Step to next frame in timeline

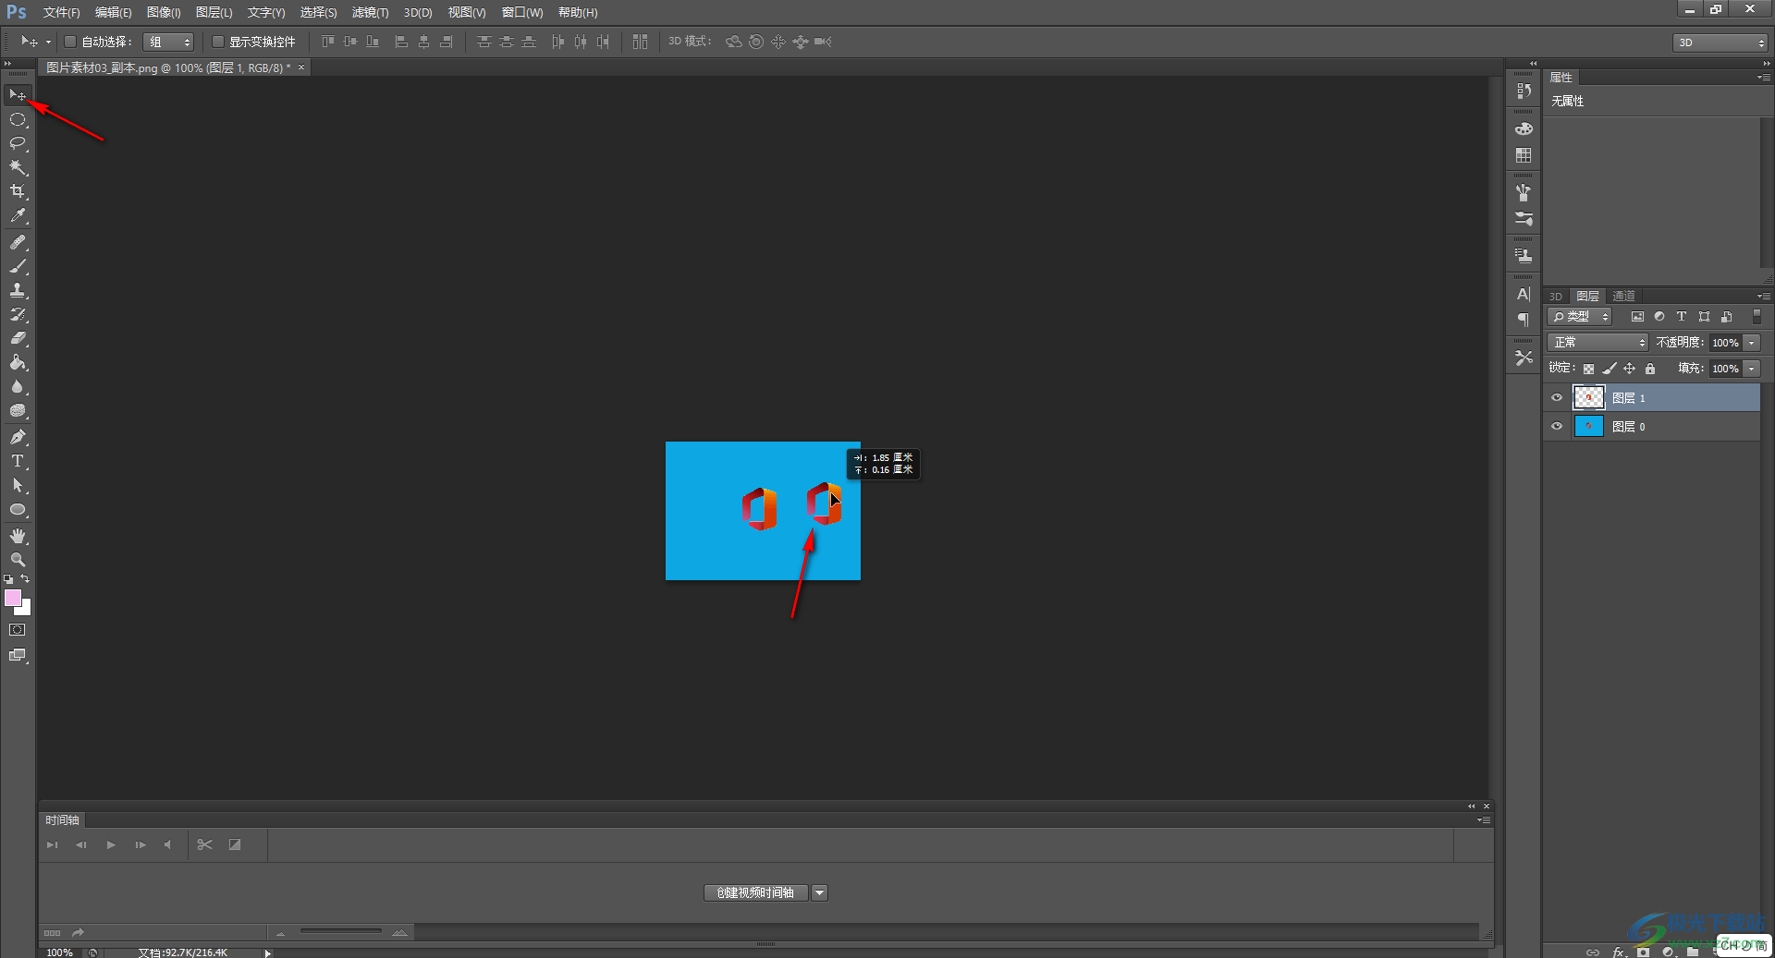[141, 844]
